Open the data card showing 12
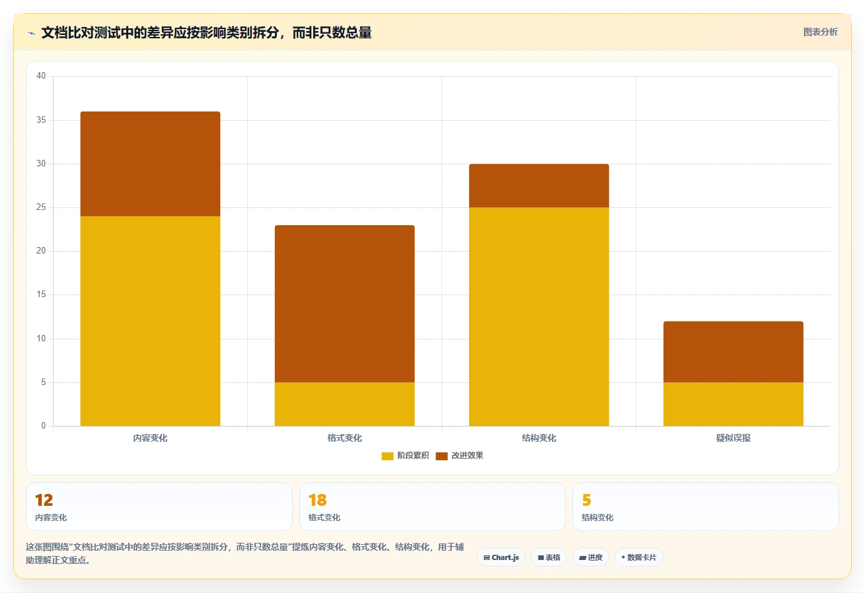The image size is (865, 593). 159,506
